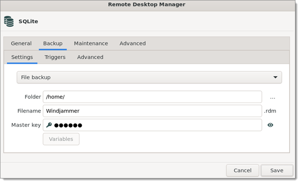Select the Backup tab
300x183 pixels.
[x=53, y=43]
